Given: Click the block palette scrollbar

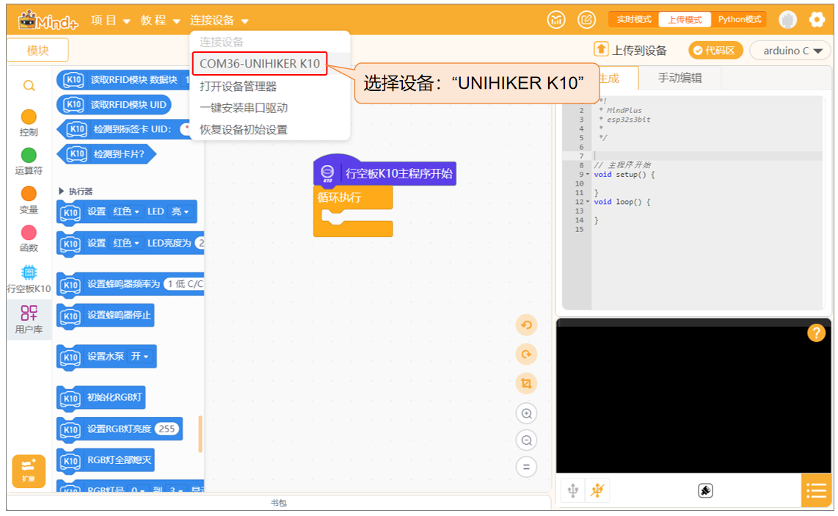Looking at the screenshot, I should (x=200, y=435).
